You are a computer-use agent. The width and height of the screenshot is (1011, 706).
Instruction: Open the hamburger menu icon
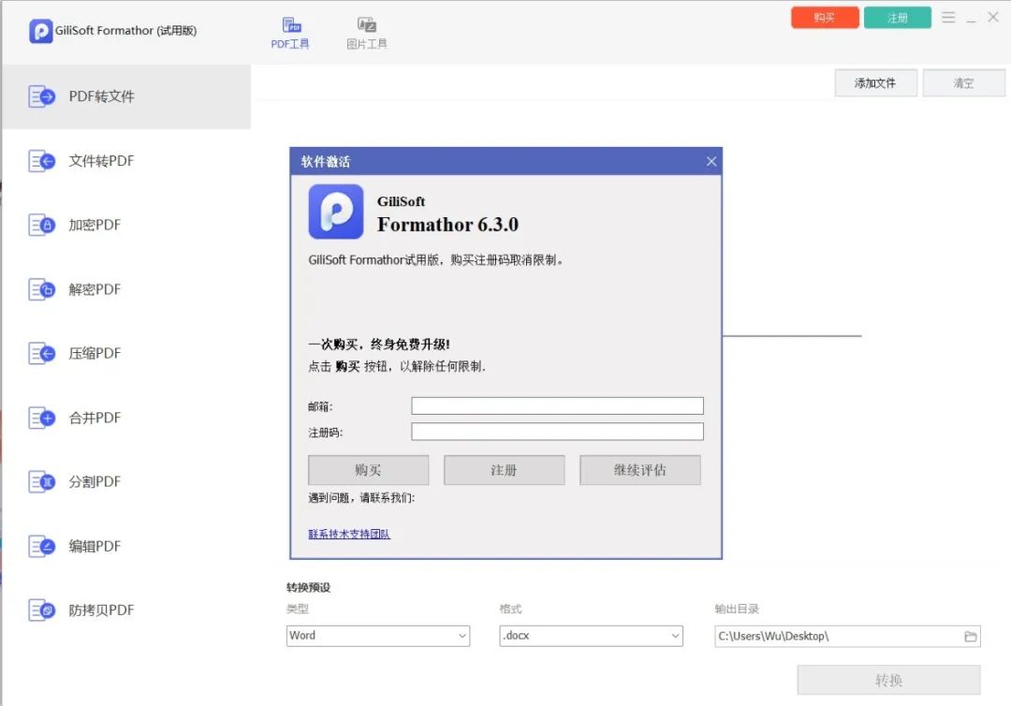[x=948, y=18]
